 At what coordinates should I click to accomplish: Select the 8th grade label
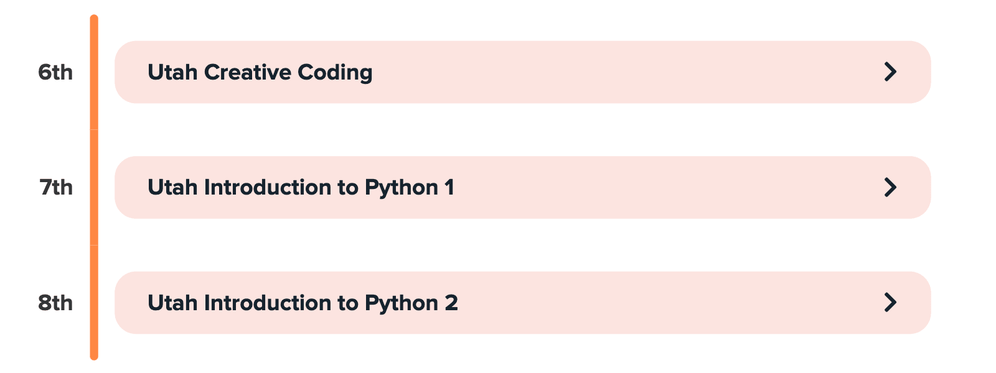55,303
